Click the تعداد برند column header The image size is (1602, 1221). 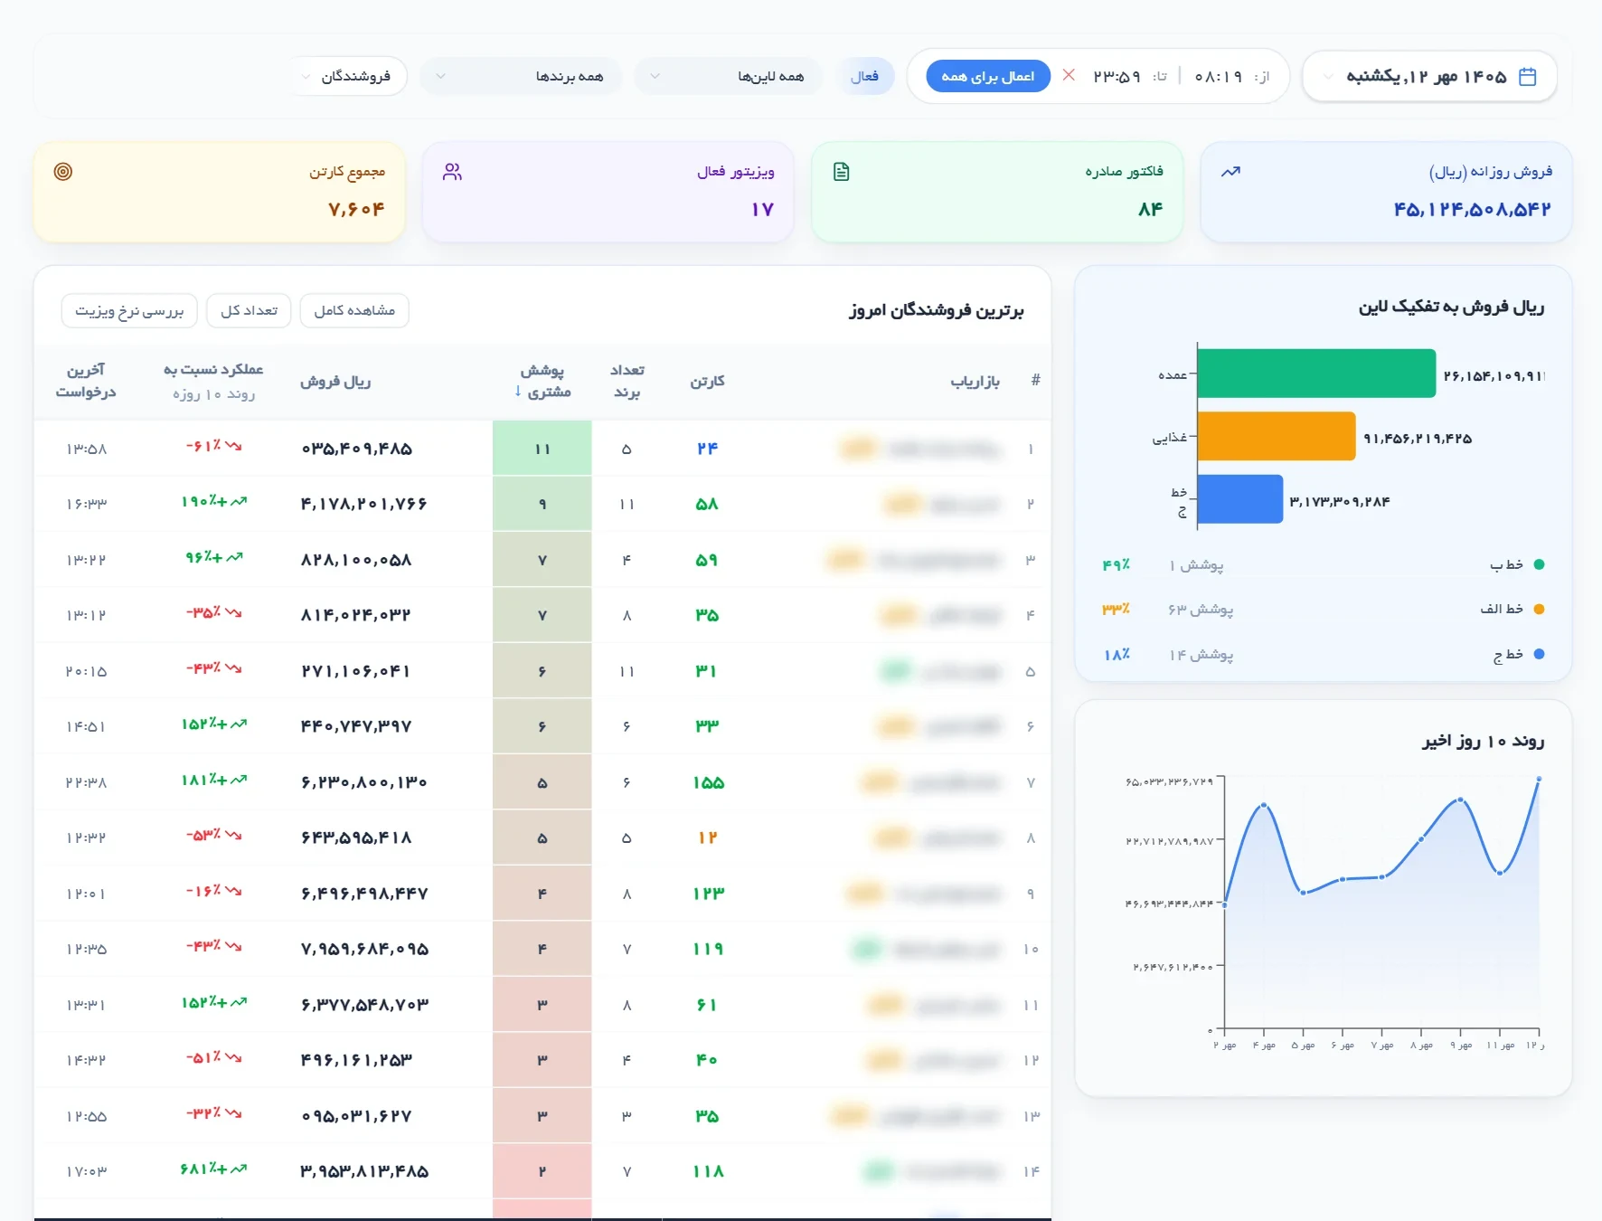click(x=627, y=381)
